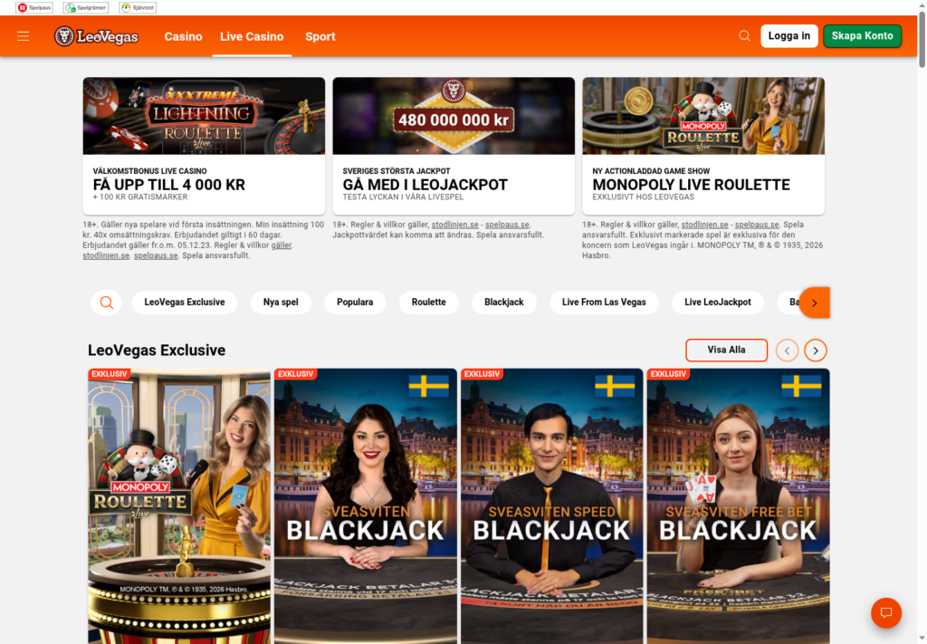Viewport: 927px width, 644px height.
Task: Open Sveasviten Free Bet Blackjack tile
Action: pyautogui.click(x=738, y=506)
